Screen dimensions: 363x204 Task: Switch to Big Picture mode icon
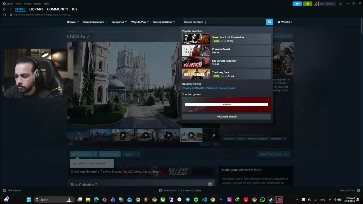(340, 4)
